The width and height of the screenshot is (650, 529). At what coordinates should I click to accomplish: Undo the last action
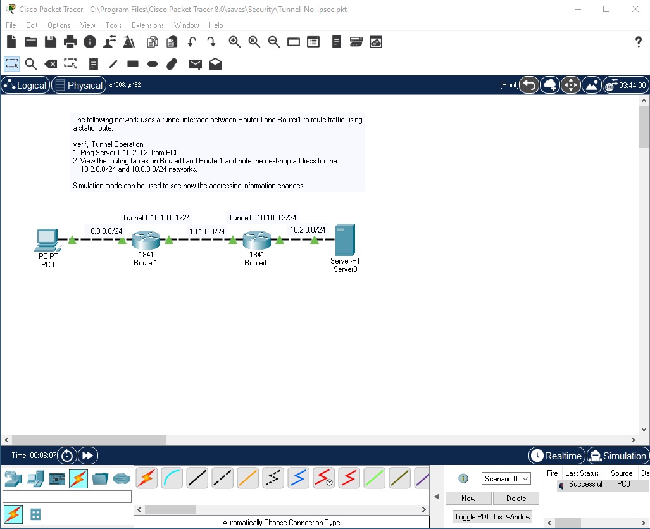[x=191, y=42]
